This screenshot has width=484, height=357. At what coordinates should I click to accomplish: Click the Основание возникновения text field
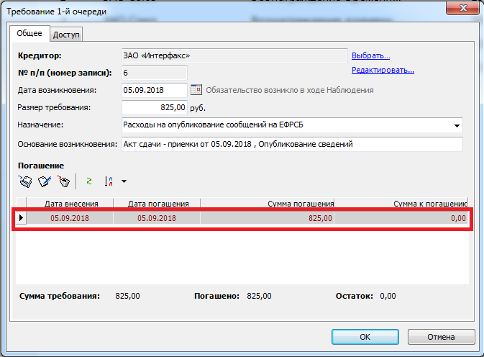pyautogui.click(x=291, y=144)
